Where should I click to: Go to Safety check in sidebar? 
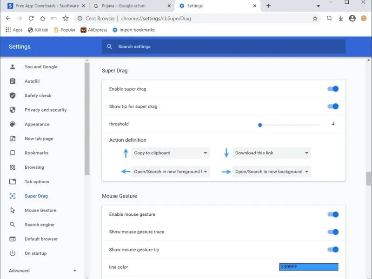tap(38, 96)
